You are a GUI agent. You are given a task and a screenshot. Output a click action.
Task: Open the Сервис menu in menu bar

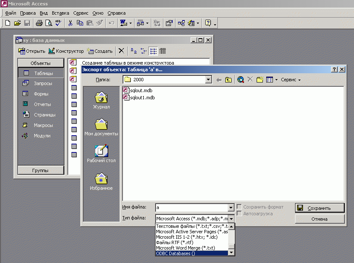coord(81,13)
